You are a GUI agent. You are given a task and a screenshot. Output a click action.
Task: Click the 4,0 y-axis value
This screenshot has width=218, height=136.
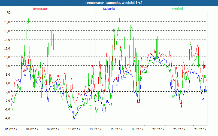[x=8, y=83]
